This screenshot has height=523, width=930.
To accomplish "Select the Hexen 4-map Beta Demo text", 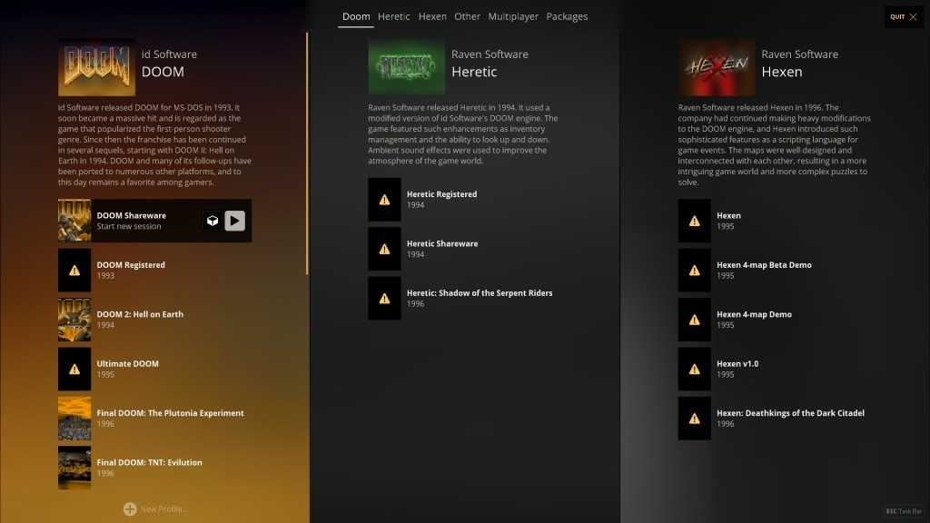I will [x=764, y=265].
